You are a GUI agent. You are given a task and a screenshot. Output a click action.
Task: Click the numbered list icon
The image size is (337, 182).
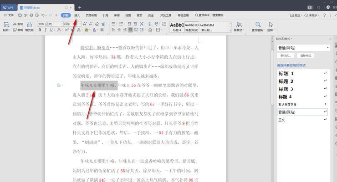[121, 24]
